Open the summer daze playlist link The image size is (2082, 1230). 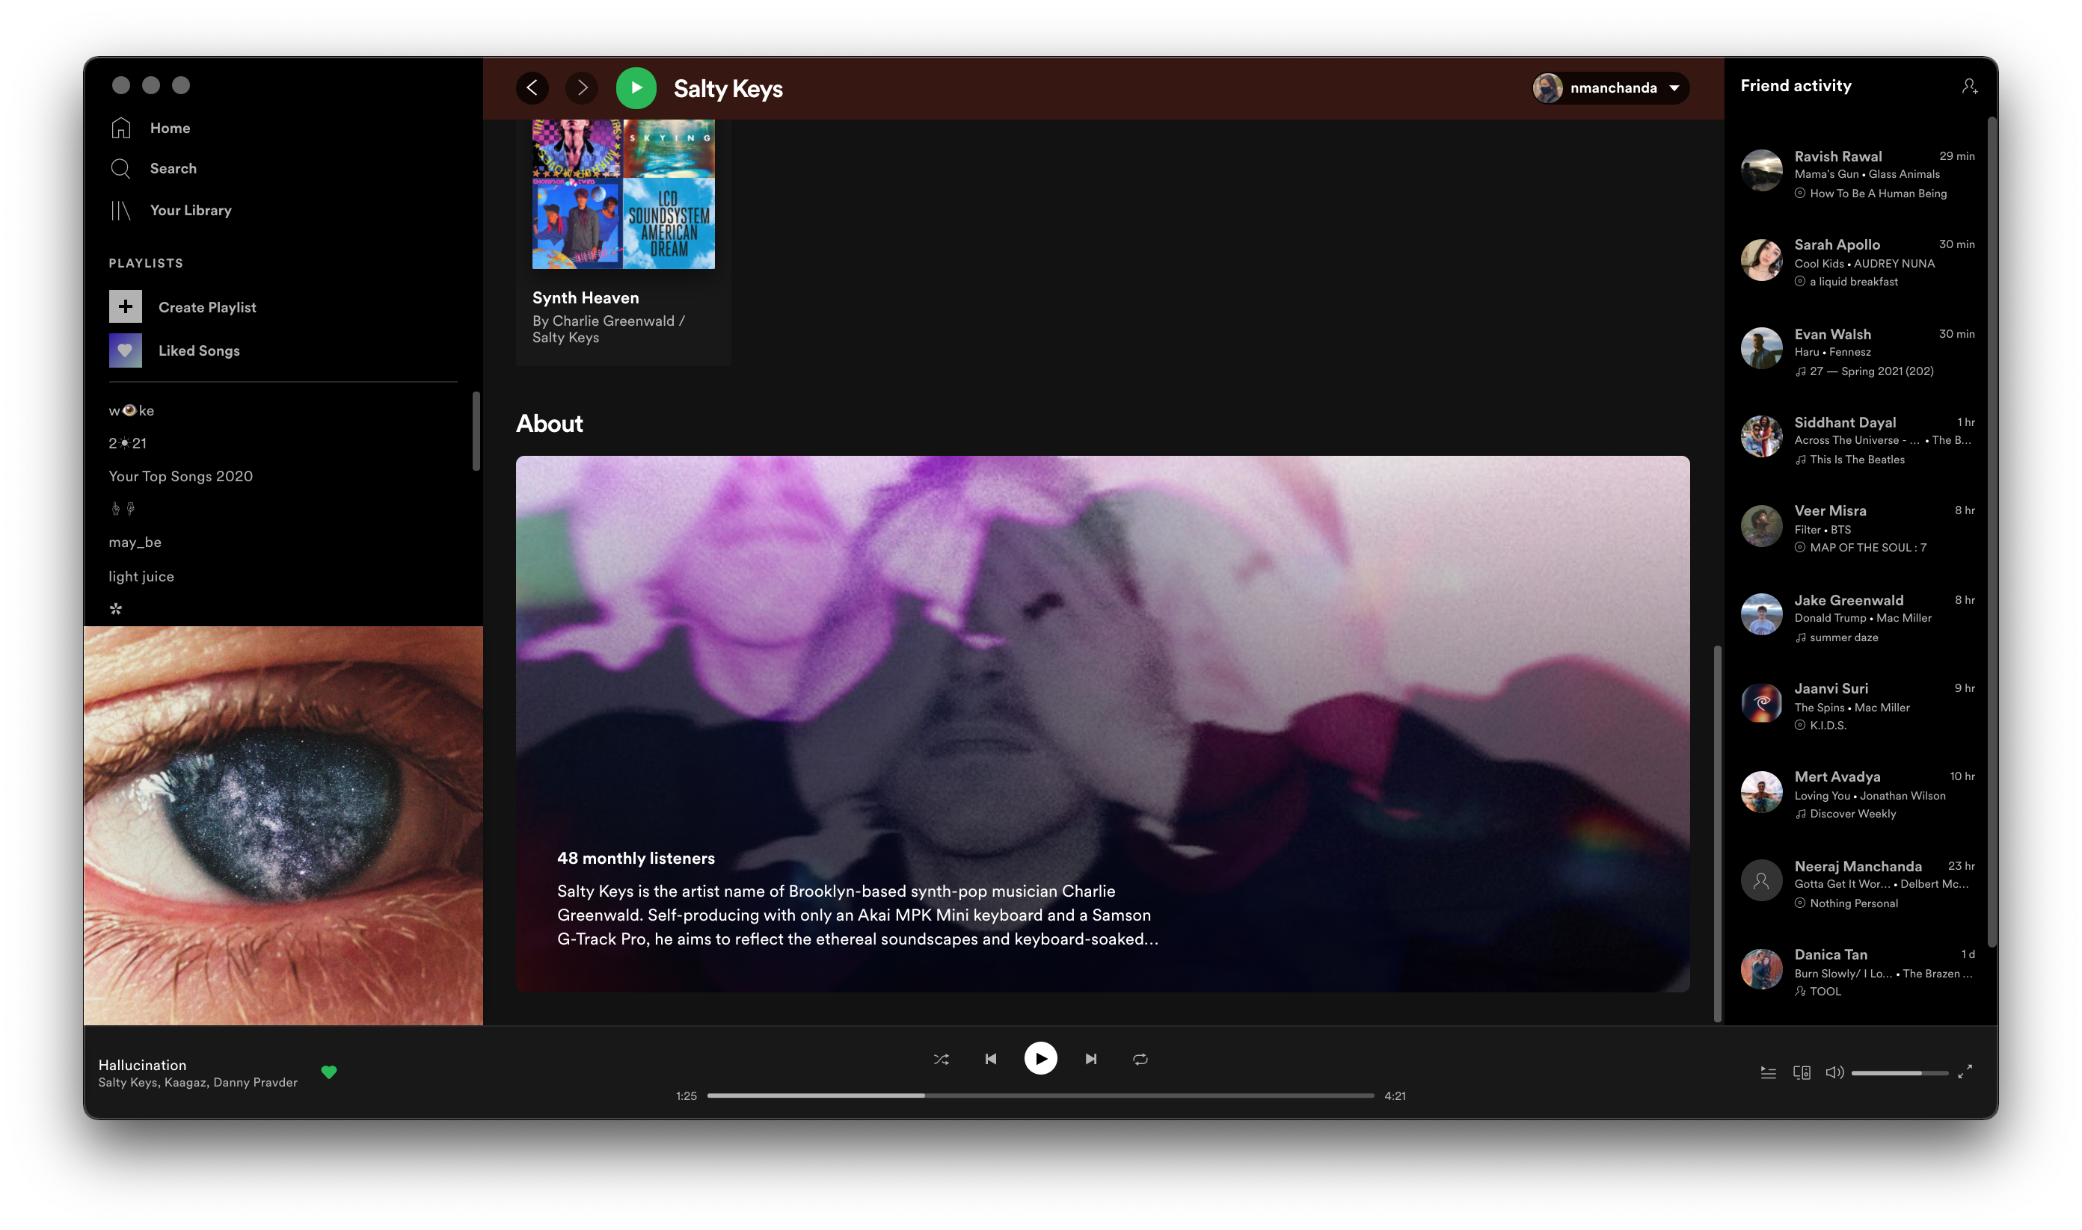[1843, 637]
